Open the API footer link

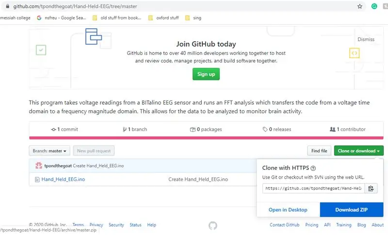click(327, 225)
